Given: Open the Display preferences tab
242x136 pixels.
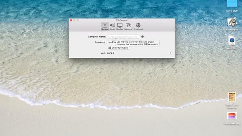Looking at the screenshot, I should (x=119, y=26).
